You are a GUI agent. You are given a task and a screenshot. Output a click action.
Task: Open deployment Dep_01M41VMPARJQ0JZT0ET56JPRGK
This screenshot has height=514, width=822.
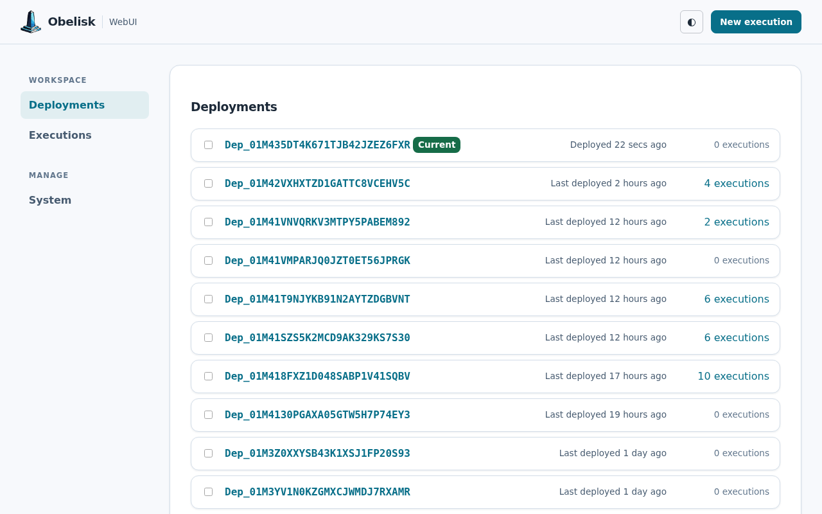click(317, 260)
